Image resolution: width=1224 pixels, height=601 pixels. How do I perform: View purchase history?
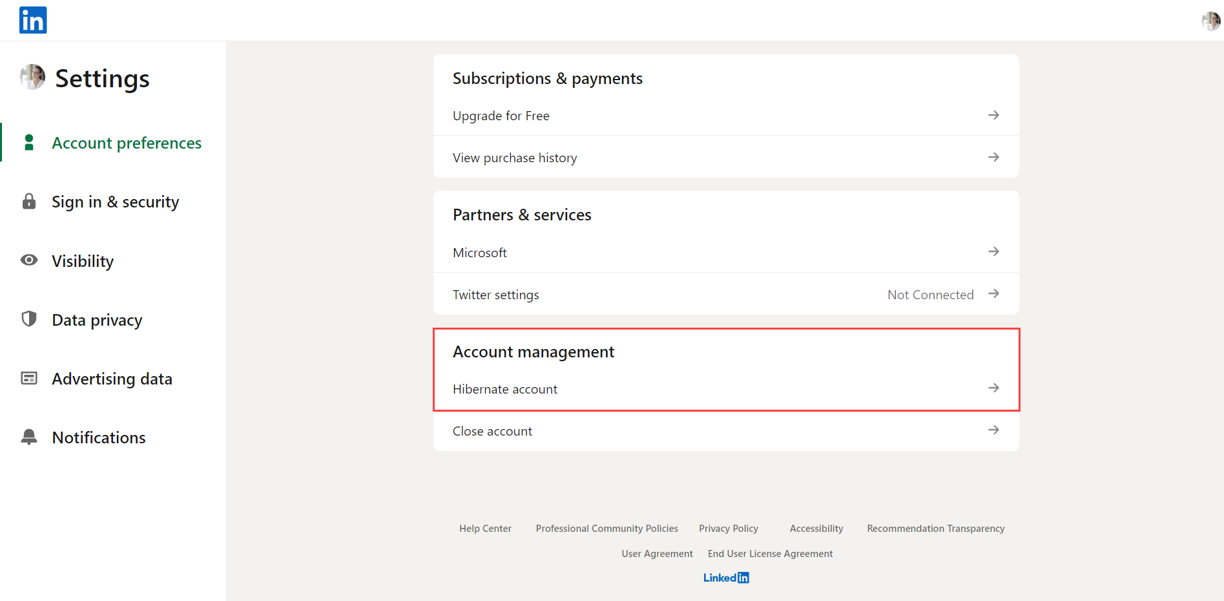pyautogui.click(x=515, y=157)
